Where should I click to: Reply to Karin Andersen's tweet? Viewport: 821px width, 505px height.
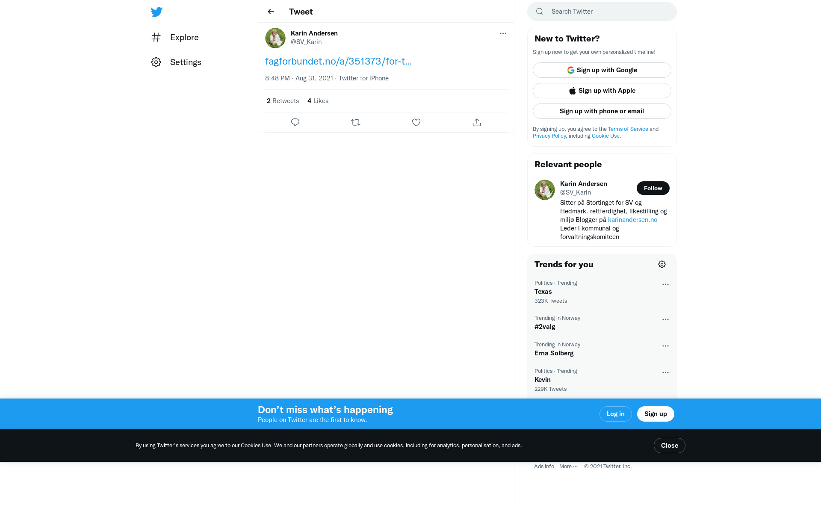[295, 122]
